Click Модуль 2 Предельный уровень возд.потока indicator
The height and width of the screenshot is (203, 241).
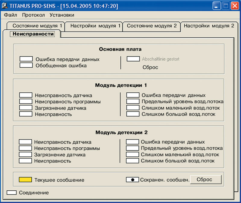[132, 148]
